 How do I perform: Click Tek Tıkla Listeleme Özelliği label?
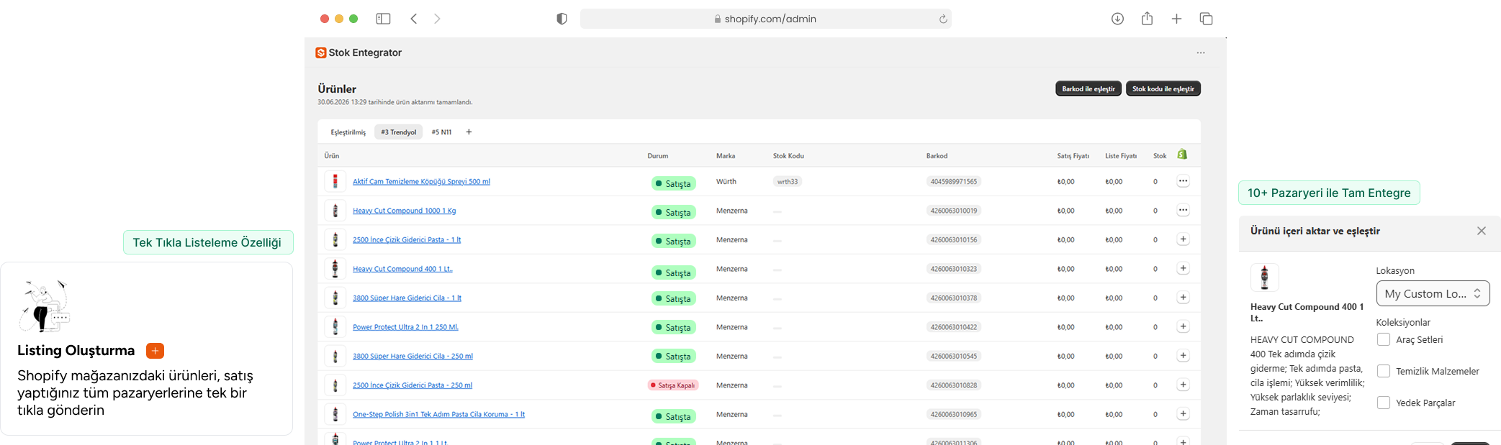(207, 242)
